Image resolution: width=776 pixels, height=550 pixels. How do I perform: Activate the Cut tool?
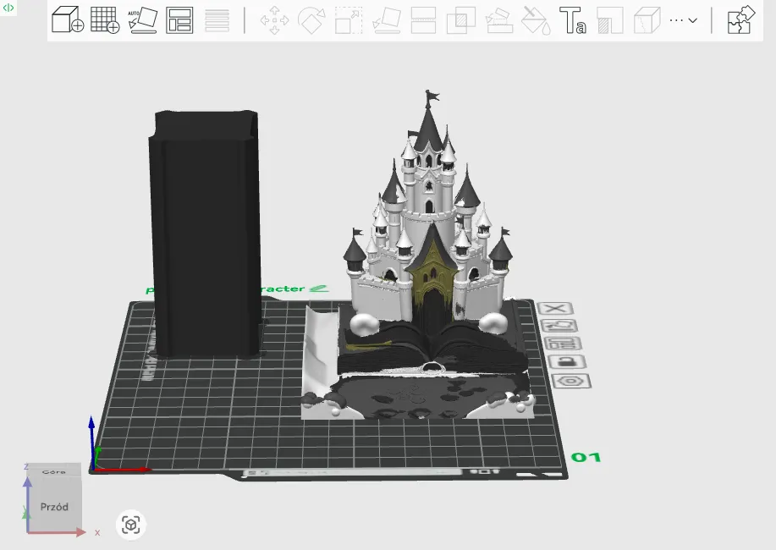pos(424,20)
